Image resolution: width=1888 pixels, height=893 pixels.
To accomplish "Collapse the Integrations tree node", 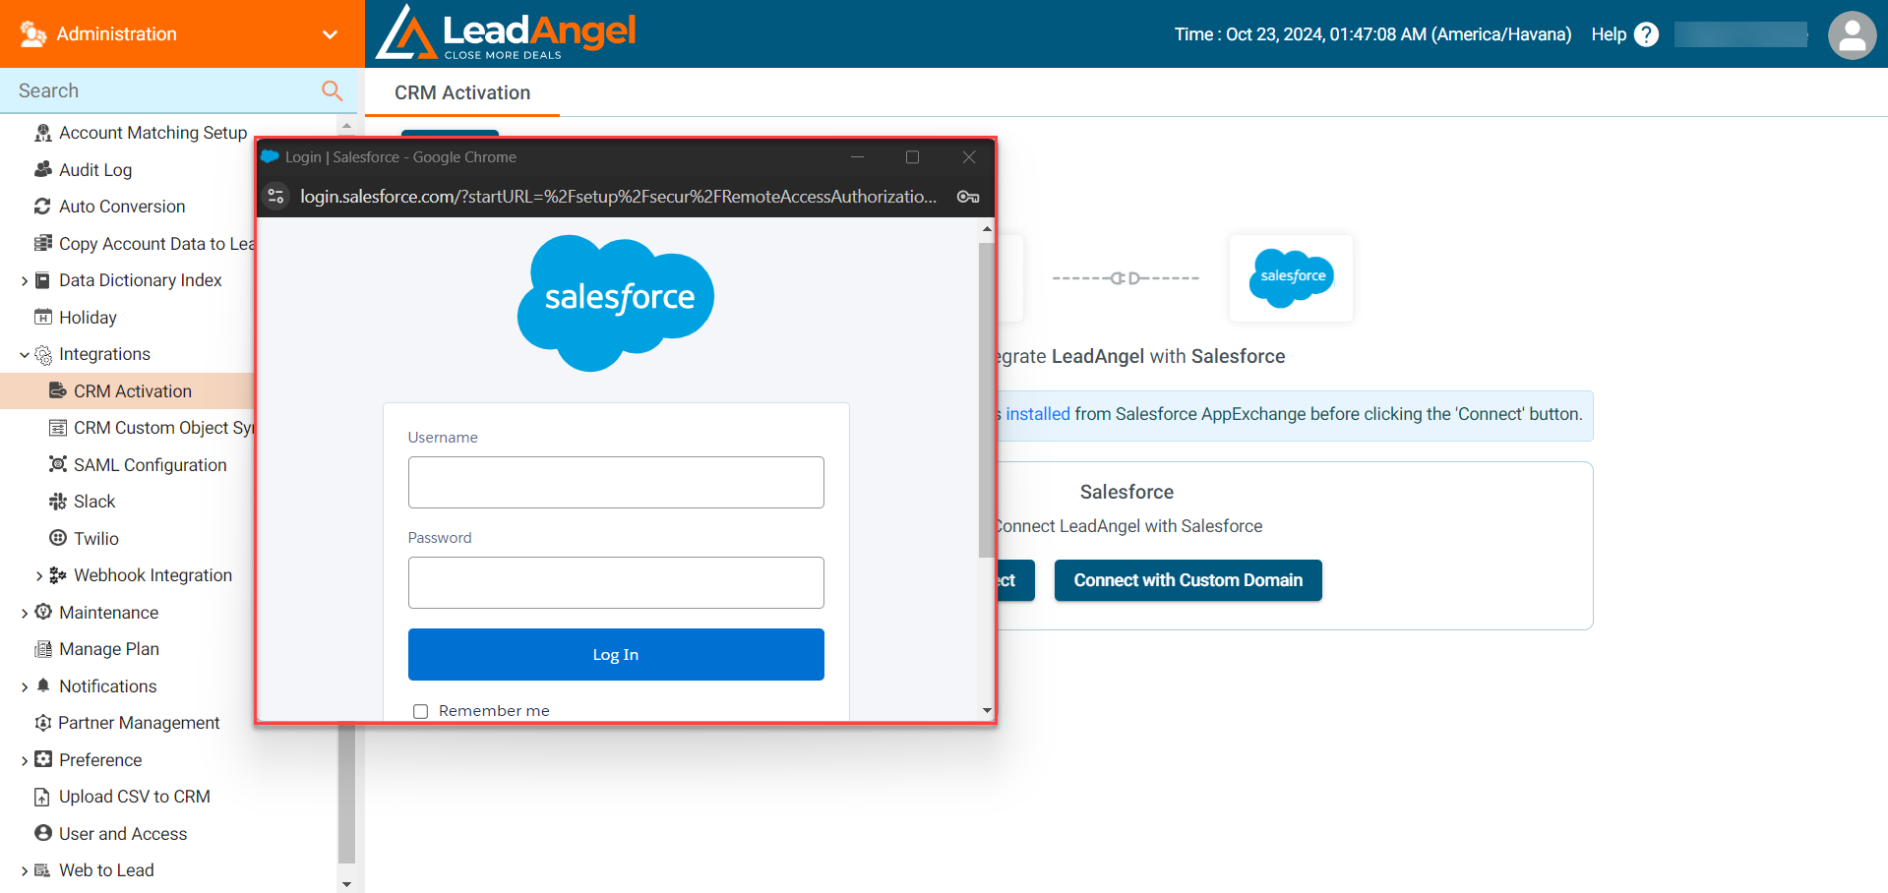I will point(25,354).
